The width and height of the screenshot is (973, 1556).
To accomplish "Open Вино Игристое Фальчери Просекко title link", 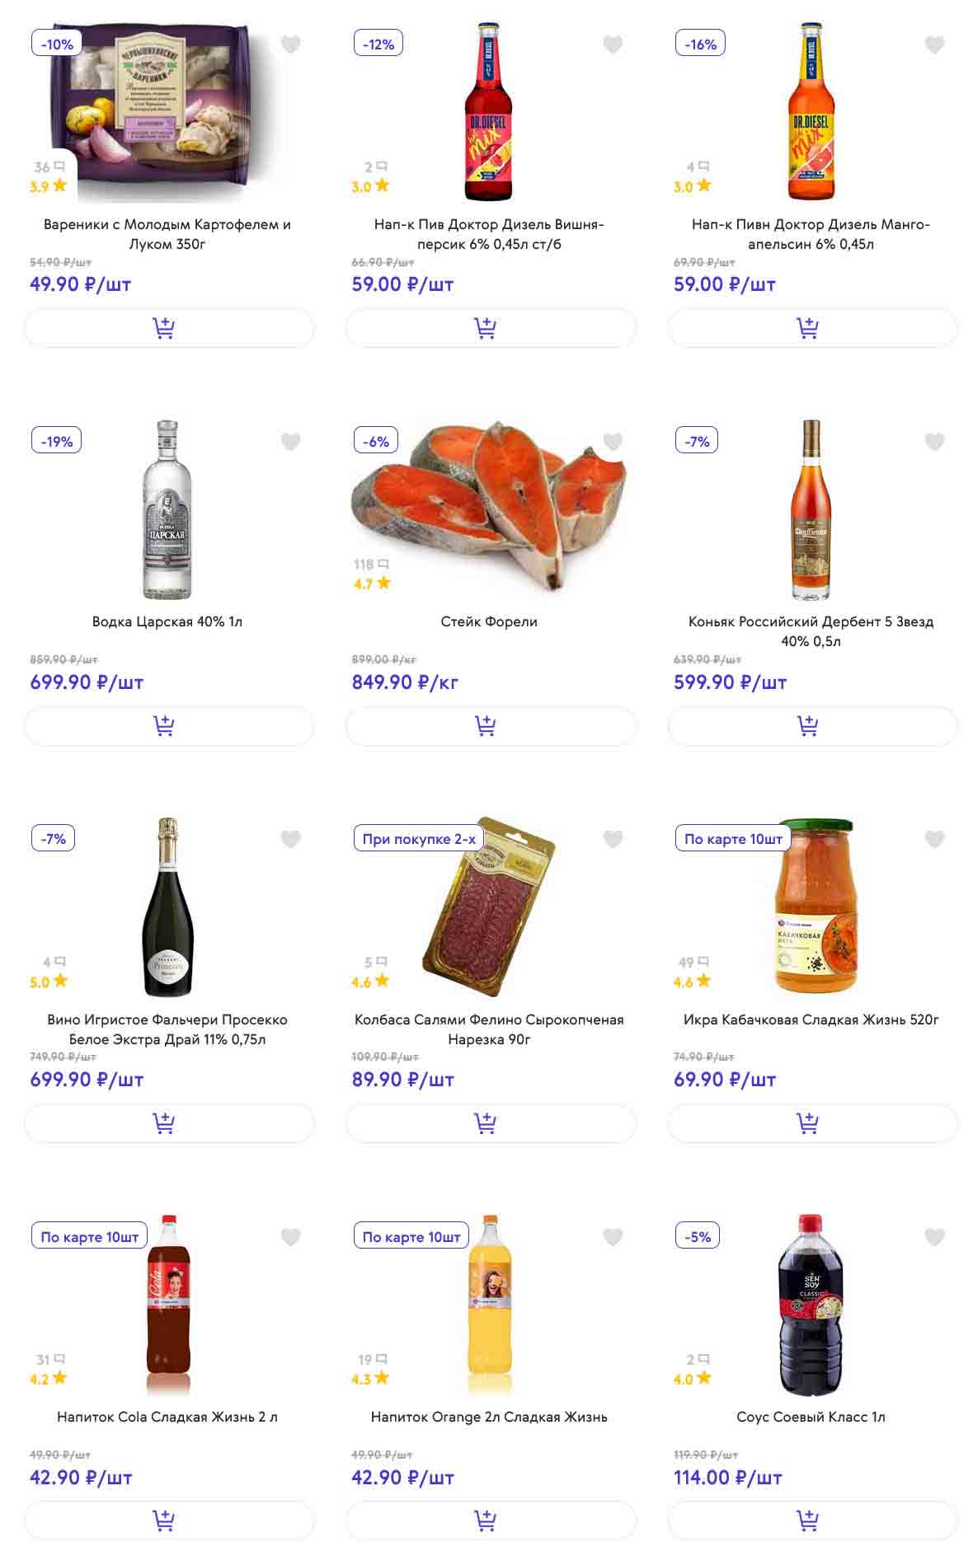I will [167, 1029].
